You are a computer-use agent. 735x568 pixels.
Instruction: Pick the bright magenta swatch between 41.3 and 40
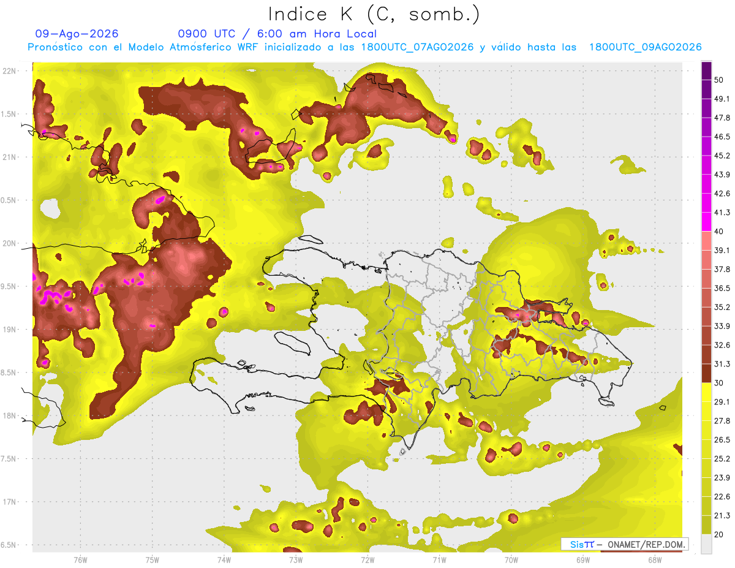pos(706,222)
